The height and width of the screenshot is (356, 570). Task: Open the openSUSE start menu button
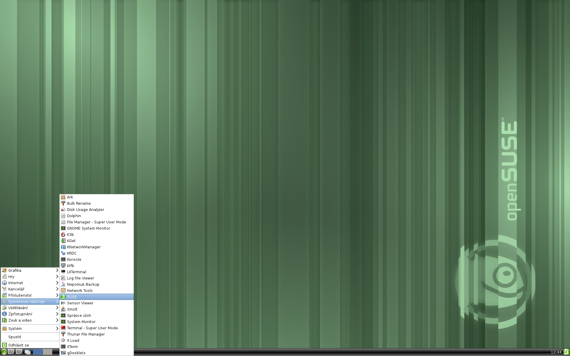[4, 352]
